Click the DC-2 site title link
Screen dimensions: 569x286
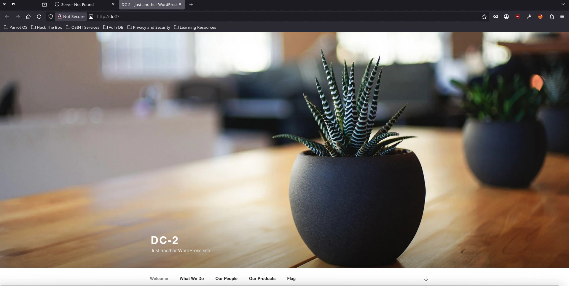pyautogui.click(x=165, y=240)
